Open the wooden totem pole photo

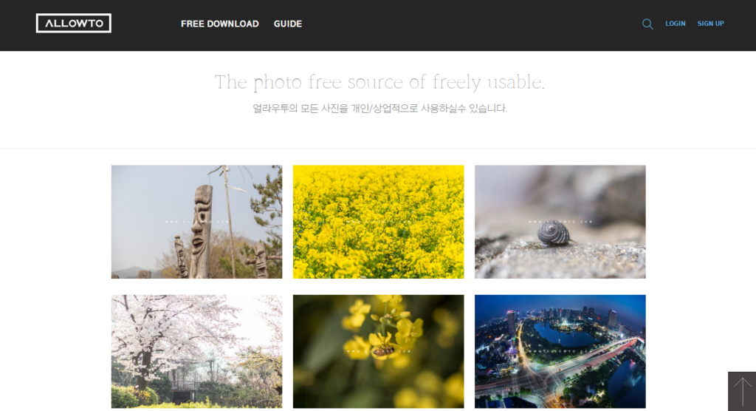pos(196,222)
